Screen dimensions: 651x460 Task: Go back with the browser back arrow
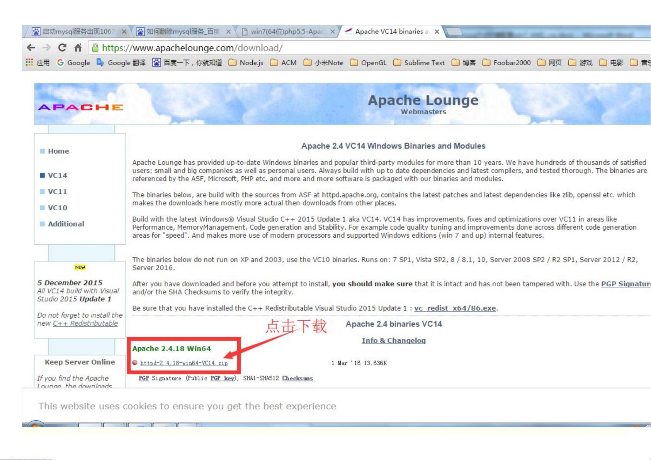point(31,47)
